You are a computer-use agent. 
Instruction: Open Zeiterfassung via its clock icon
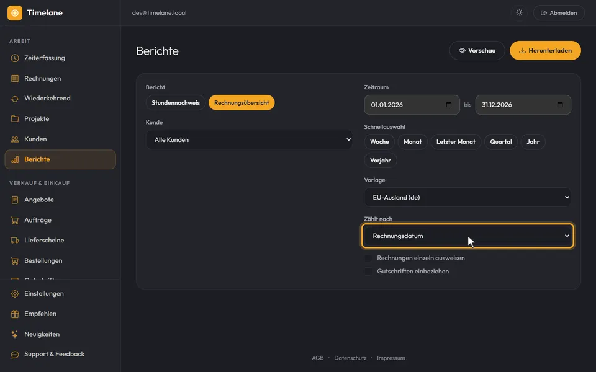[x=15, y=58]
